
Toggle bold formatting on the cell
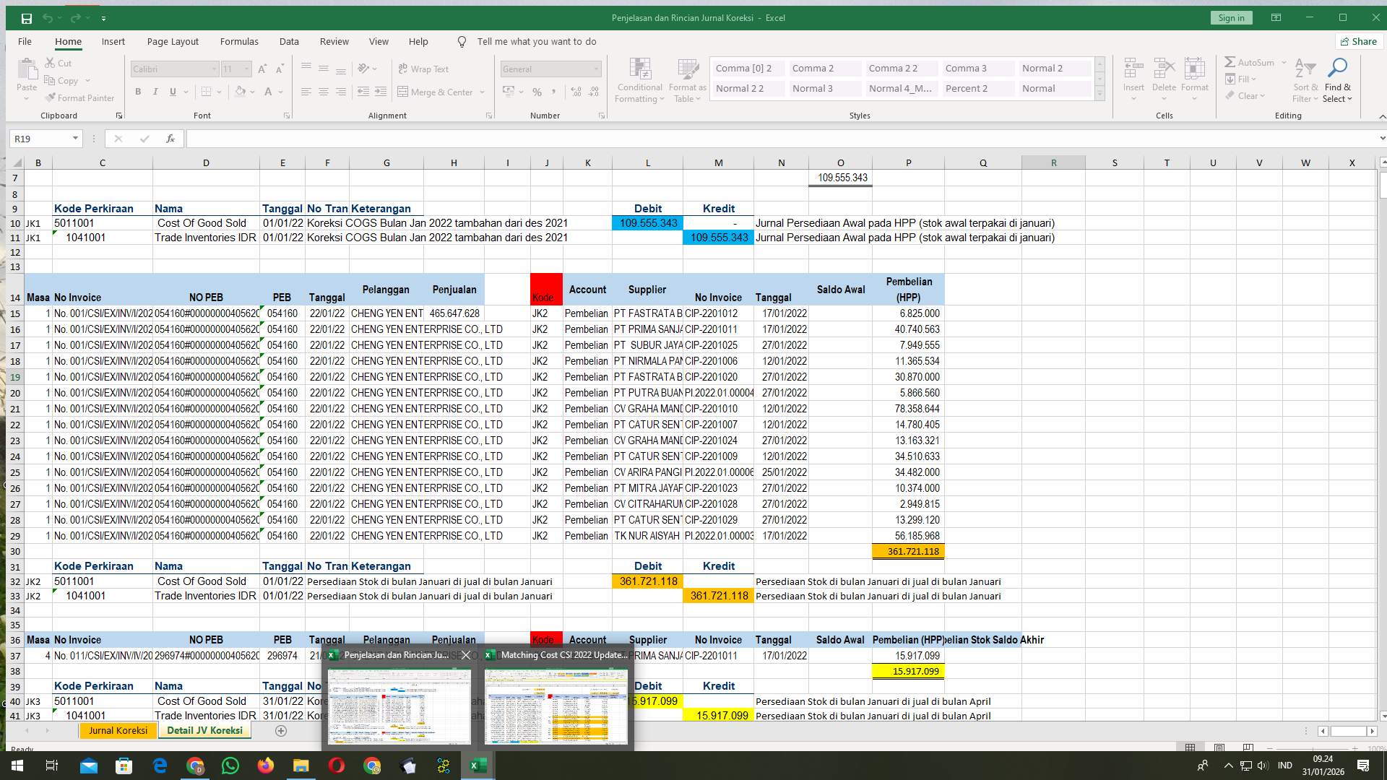point(138,92)
